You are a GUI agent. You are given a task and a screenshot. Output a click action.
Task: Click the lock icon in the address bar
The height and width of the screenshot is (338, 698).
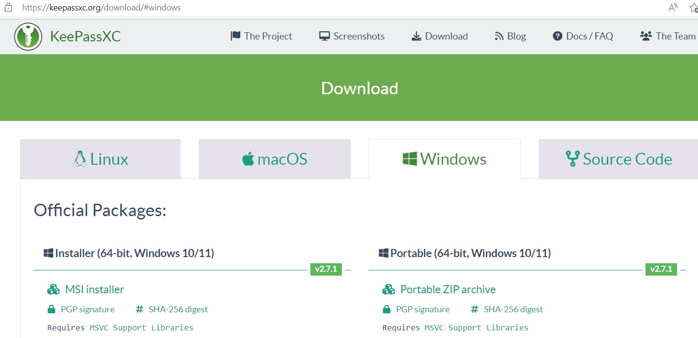pos(8,8)
